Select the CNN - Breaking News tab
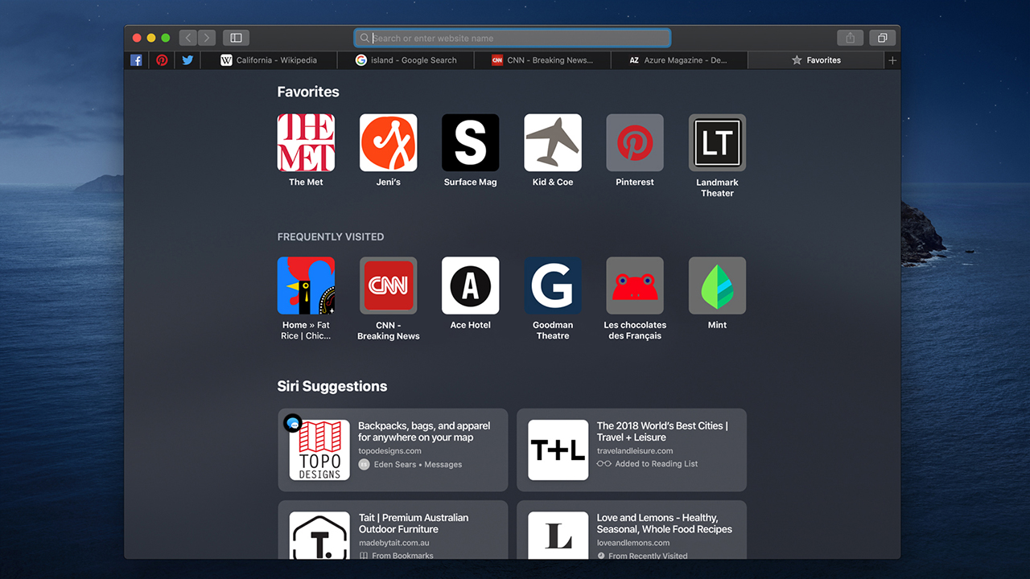The image size is (1030, 579). click(x=542, y=60)
